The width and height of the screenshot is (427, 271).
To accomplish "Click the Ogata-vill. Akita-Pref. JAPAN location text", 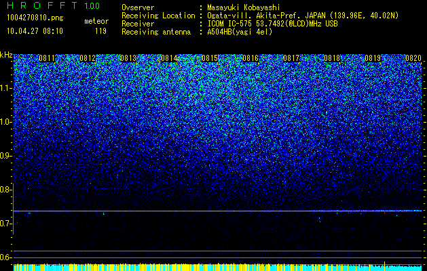I will (x=303, y=16).
